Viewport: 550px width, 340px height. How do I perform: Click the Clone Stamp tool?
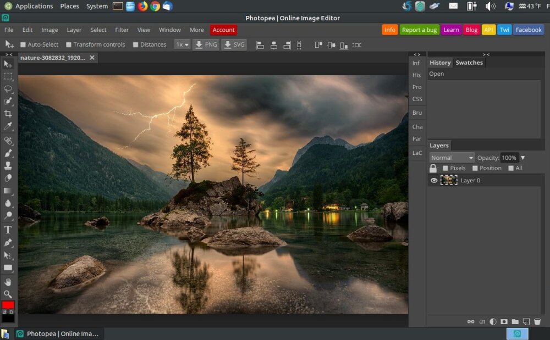point(8,165)
